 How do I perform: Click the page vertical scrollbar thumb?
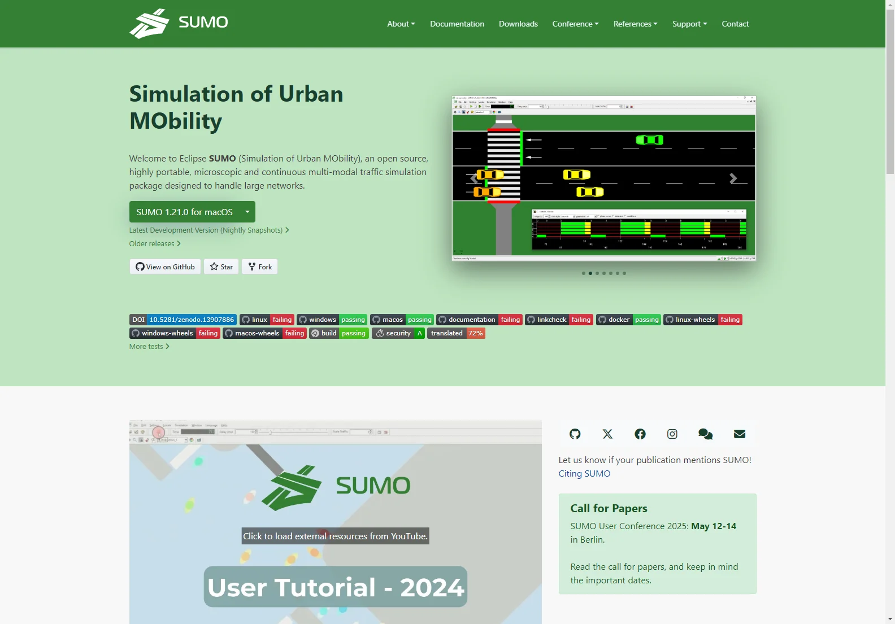890,91
